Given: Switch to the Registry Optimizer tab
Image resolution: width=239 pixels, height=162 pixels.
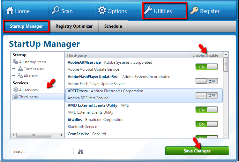Looking at the screenshot, I should (x=74, y=26).
